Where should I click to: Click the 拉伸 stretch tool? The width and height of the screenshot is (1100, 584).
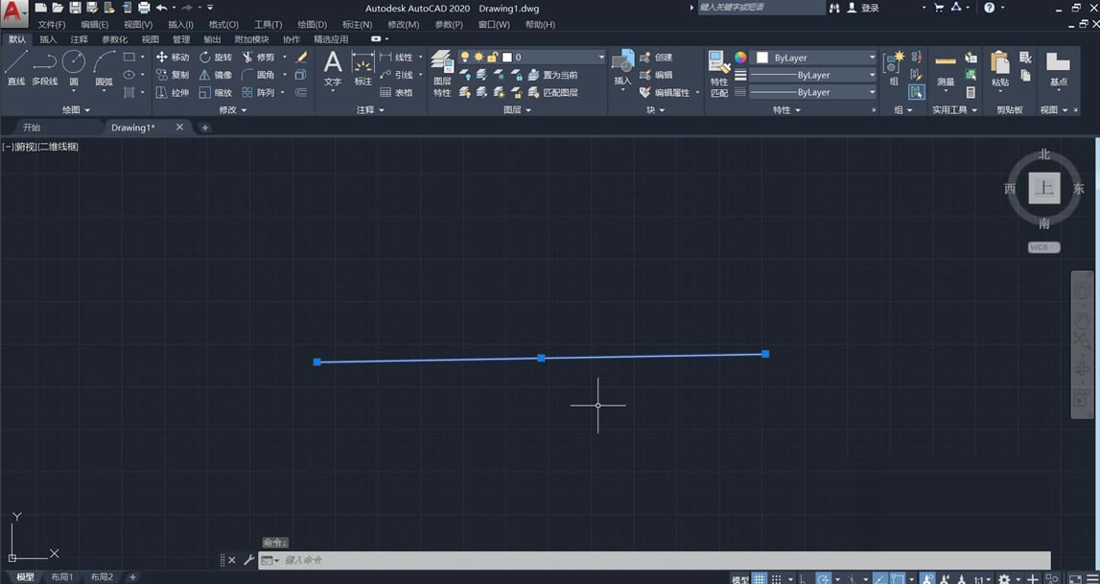[x=173, y=93]
